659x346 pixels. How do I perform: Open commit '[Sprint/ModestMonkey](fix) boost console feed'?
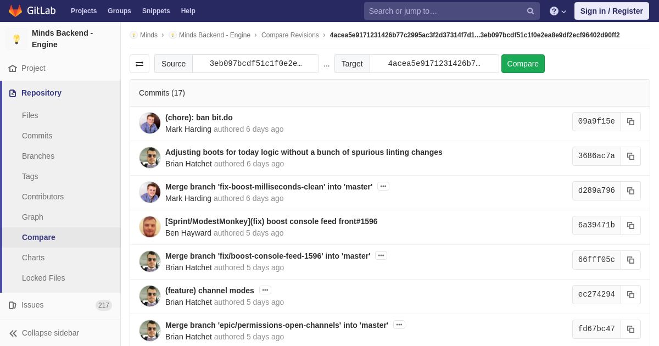click(x=271, y=221)
